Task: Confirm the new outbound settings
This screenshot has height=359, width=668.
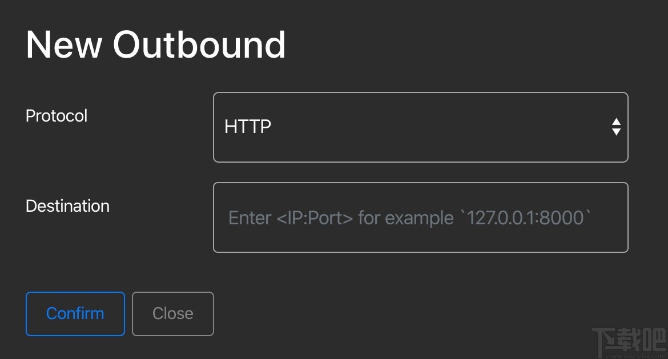Action: [75, 313]
